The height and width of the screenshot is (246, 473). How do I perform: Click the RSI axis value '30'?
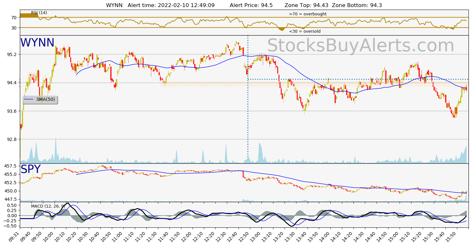pyautogui.click(x=14, y=28)
